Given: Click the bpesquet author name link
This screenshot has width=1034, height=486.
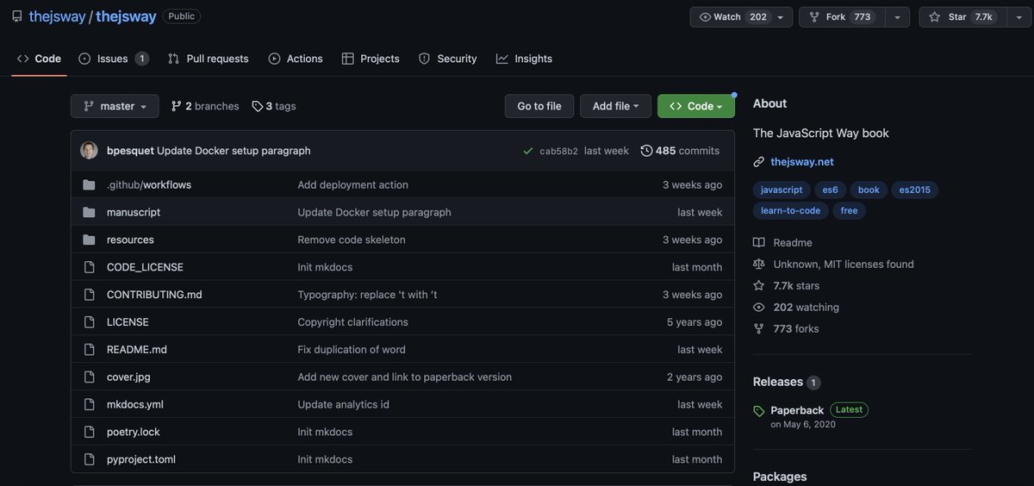Looking at the screenshot, I should click(130, 151).
